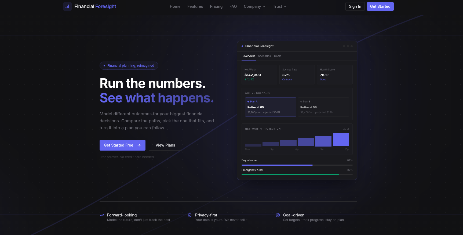Click the three window dots in dashboard card
The height and width of the screenshot is (235, 463).
click(x=348, y=46)
